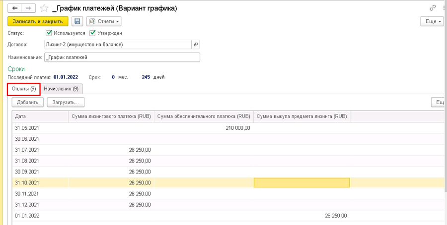447x225 pixels.
Task: Sort by the Дата column header
Action: pyautogui.click(x=40, y=116)
